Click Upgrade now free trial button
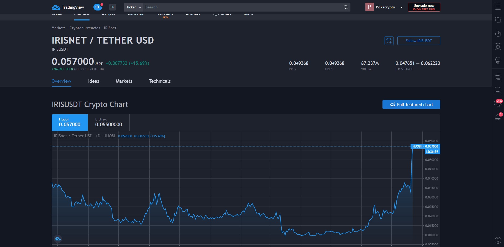504x247 pixels. pos(424,7)
